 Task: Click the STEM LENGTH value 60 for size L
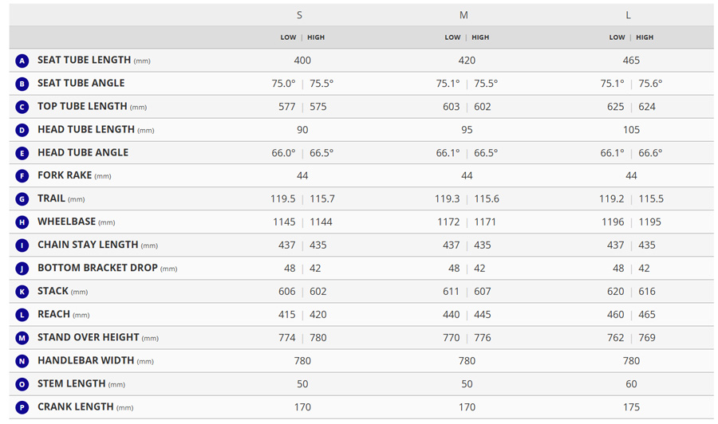tap(631, 384)
